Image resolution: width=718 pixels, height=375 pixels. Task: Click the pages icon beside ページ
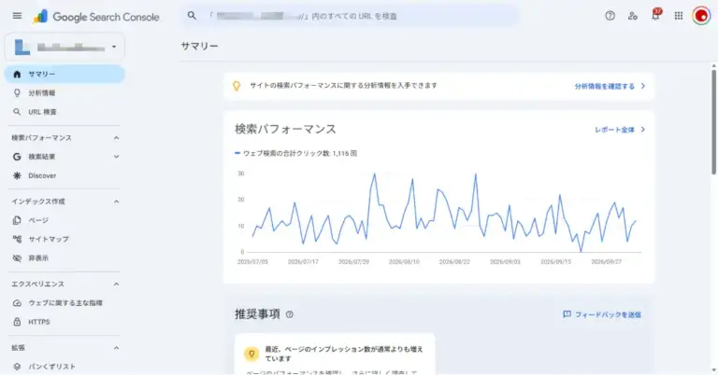tap(17, 220)
